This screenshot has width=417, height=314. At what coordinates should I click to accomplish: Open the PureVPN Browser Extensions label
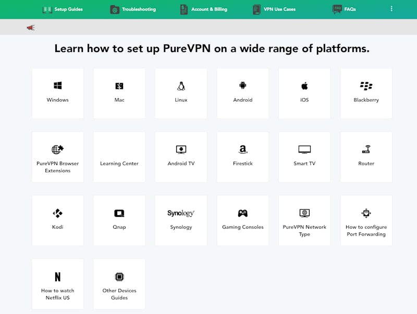click(58, 167)
